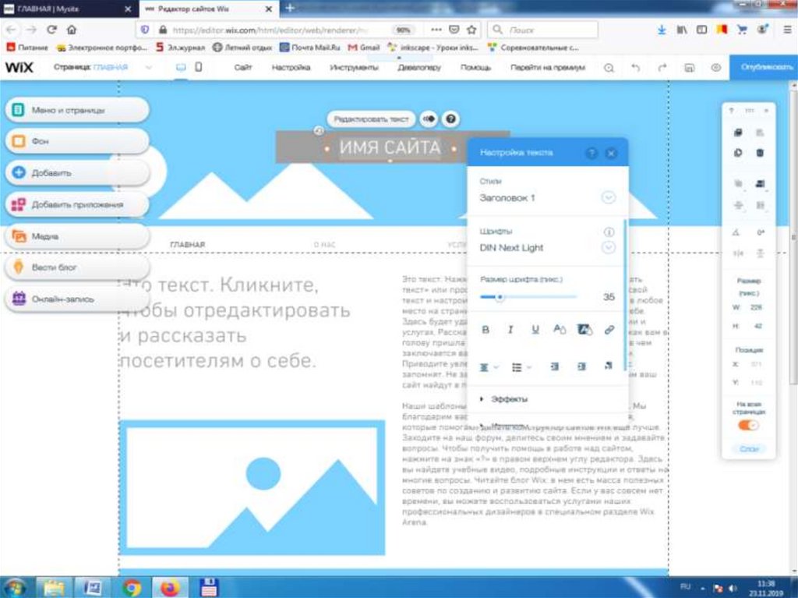
Task: Click the Добавить add elements button
Action: 77,172
